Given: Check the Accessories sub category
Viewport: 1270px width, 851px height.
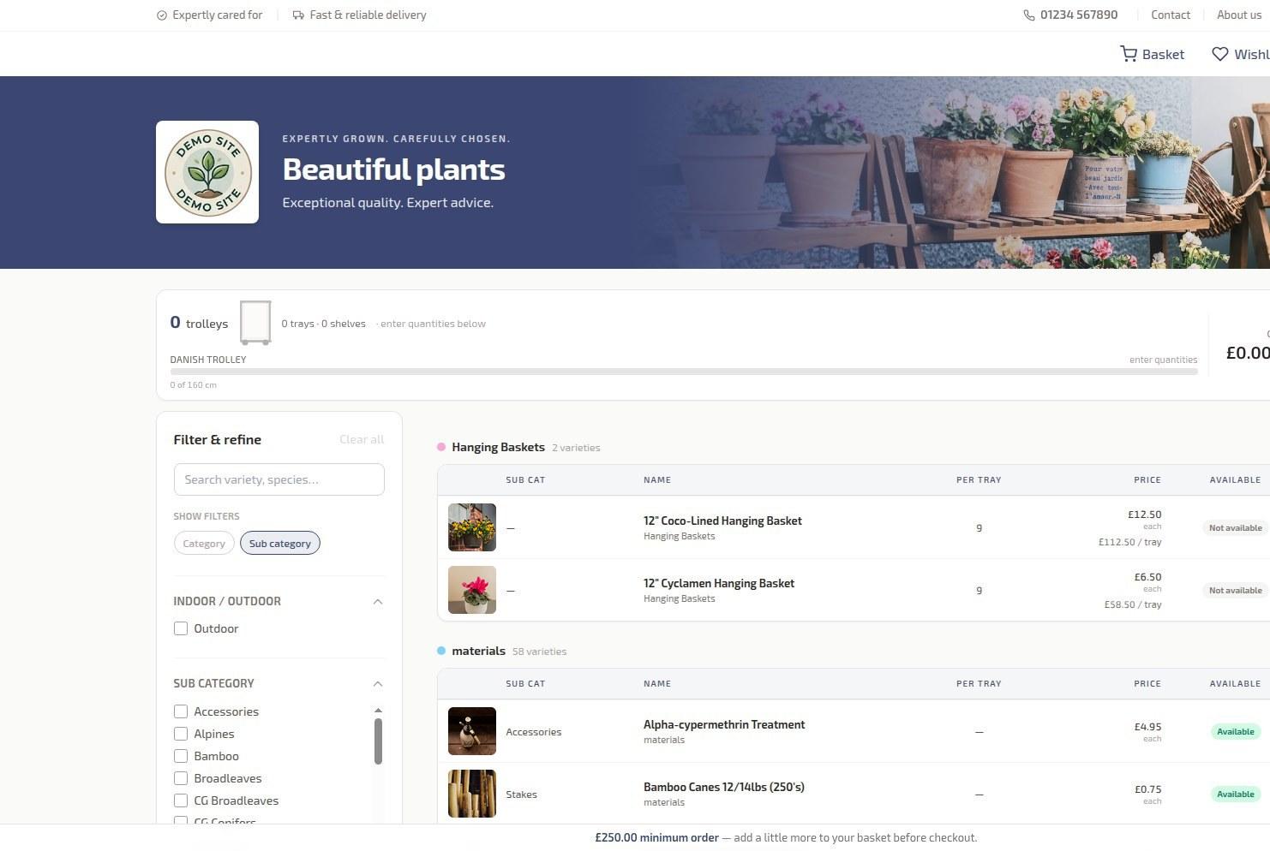Looking at the screenshot, I should pos(181,711).
